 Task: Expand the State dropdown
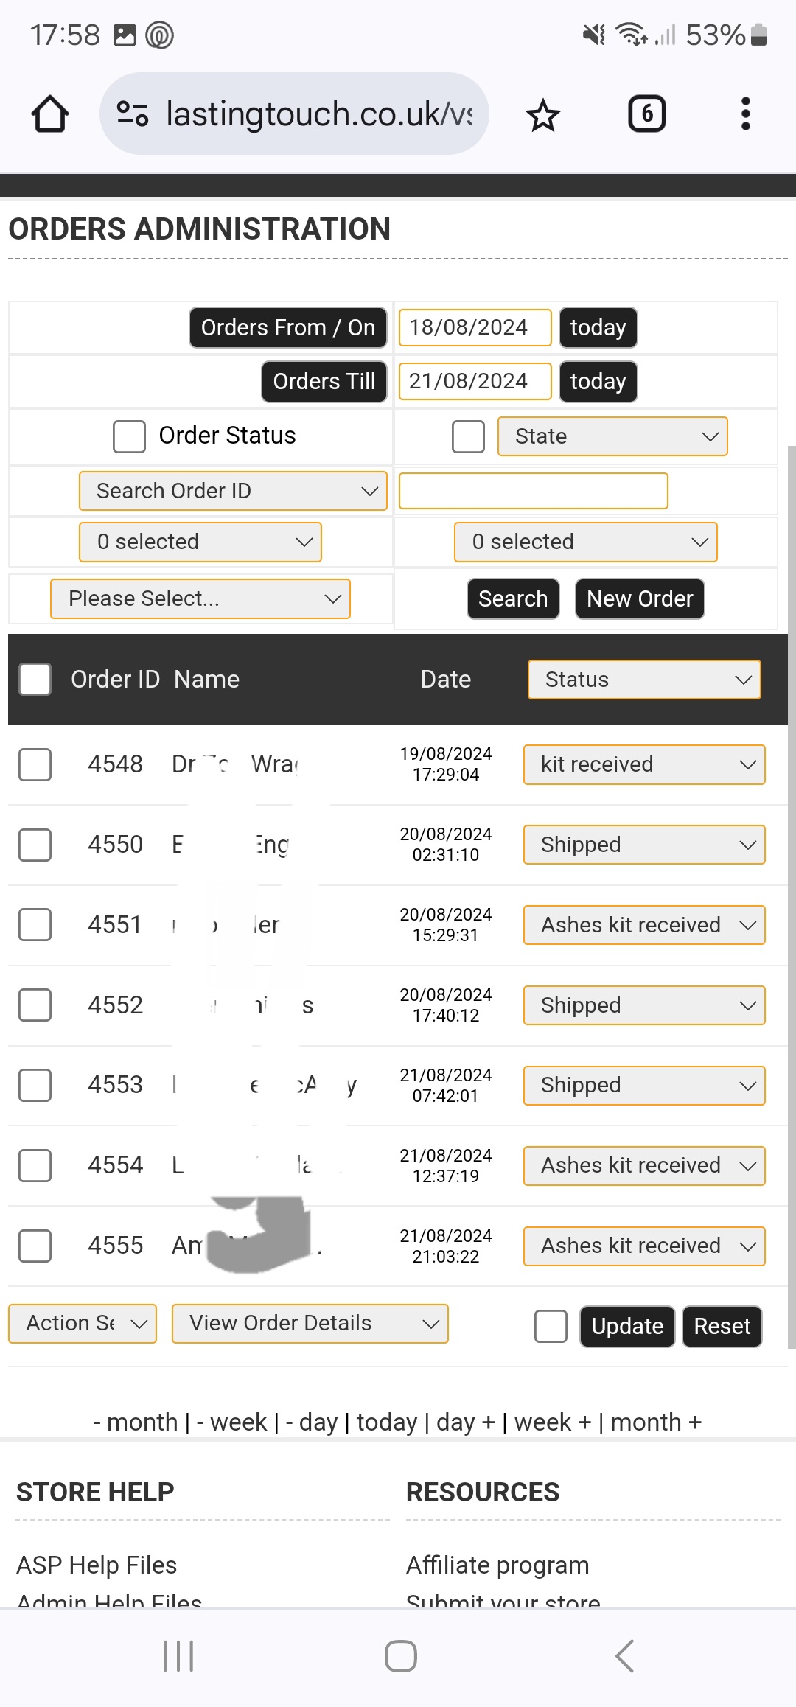[612, 436]
